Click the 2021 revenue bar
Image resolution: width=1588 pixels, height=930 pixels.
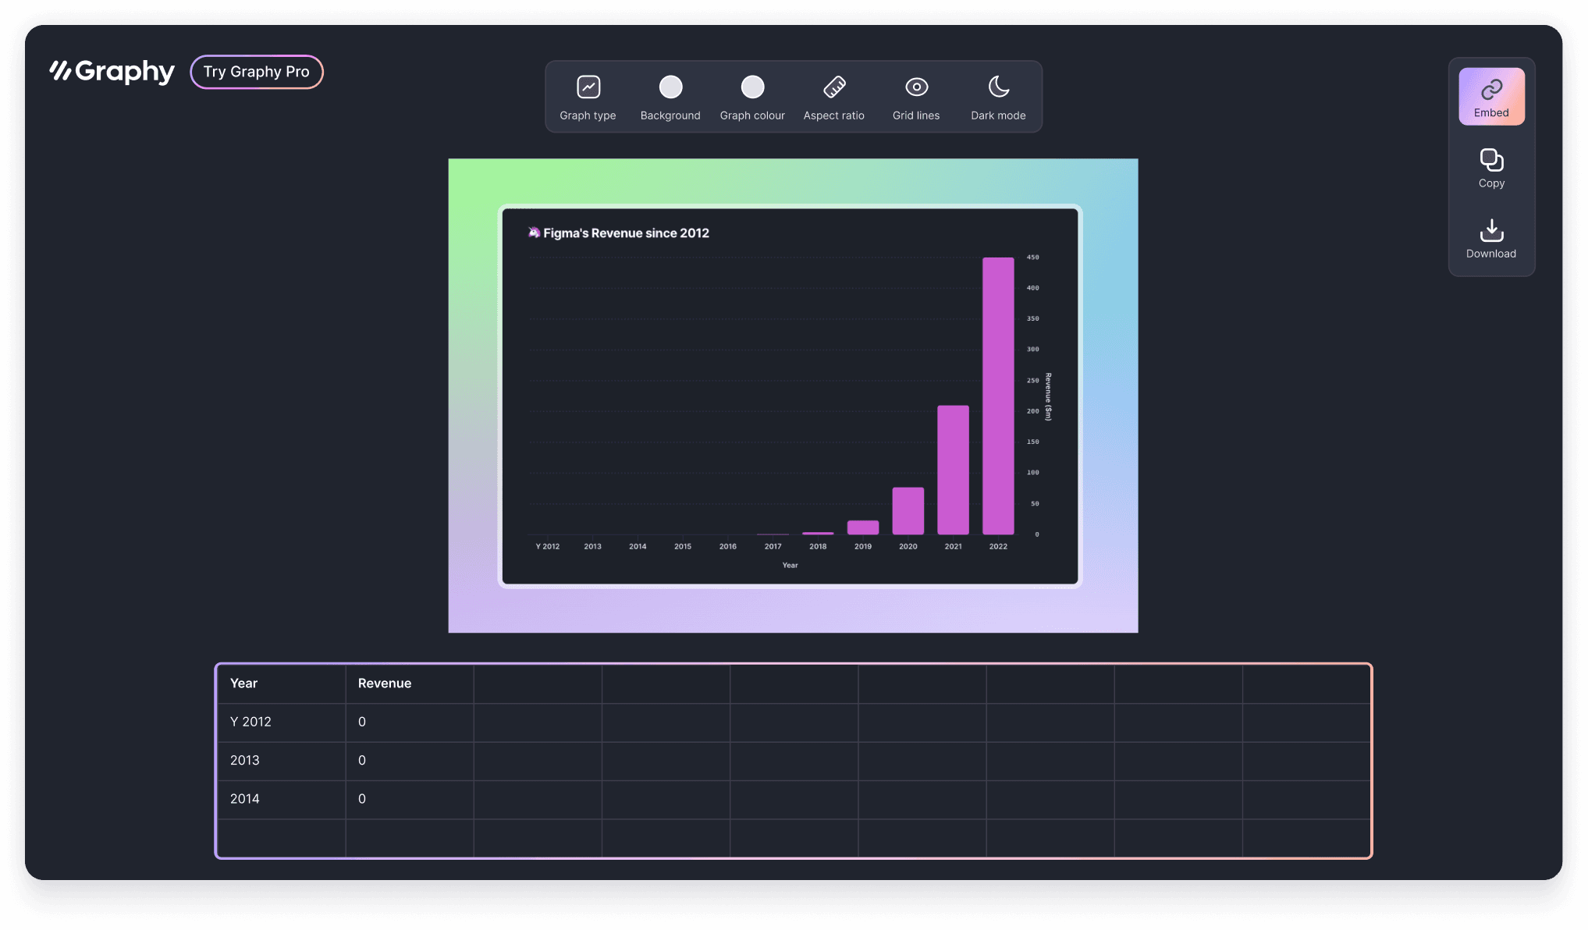click(x=953, y=470)
